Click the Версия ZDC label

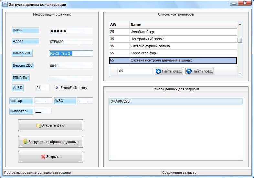pos(23,66)
